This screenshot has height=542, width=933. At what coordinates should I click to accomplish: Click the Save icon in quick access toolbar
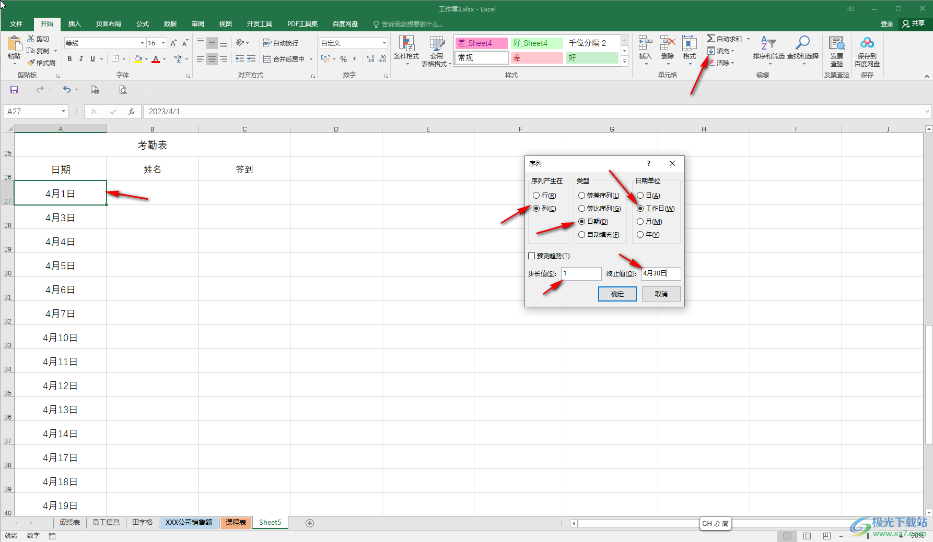pos(14,90)
